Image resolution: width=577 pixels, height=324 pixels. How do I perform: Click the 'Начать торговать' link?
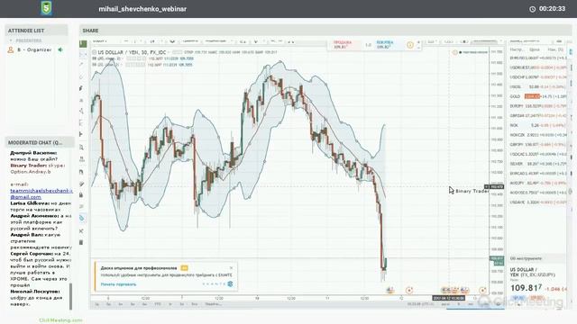click(x=118, y=284)
